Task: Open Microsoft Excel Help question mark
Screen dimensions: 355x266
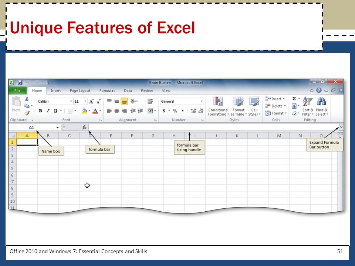Action: point(319,90)
